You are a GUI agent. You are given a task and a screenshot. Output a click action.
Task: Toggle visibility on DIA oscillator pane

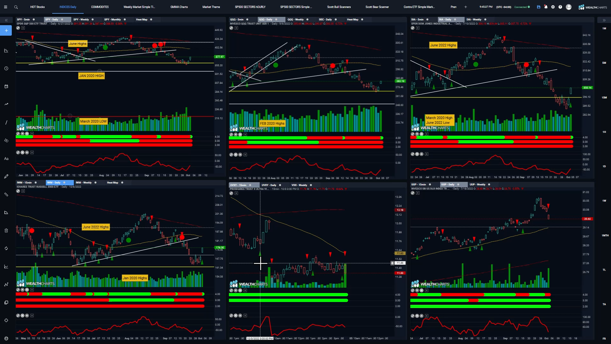pyautogui.click(x=413, y=154)
